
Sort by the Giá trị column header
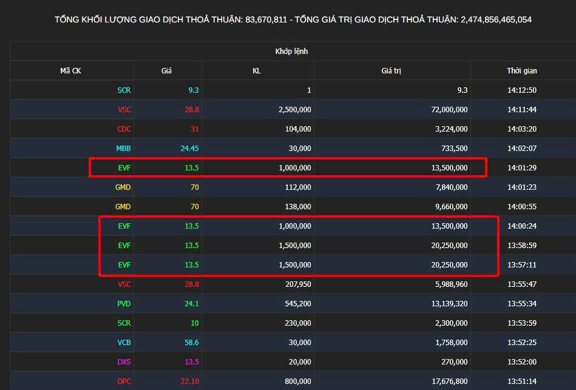[391, 71]
